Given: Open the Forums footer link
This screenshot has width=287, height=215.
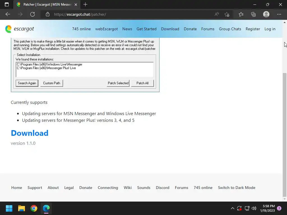Looking at the screenshot, I should click(x=181, y=188).
